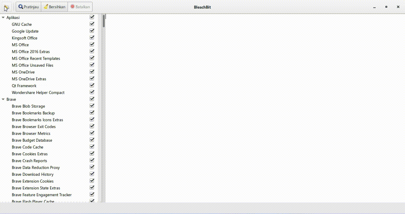The width and height of the screenshot is (405, 214).
Task: Select the Brave group label
Action: coord(11,99)
